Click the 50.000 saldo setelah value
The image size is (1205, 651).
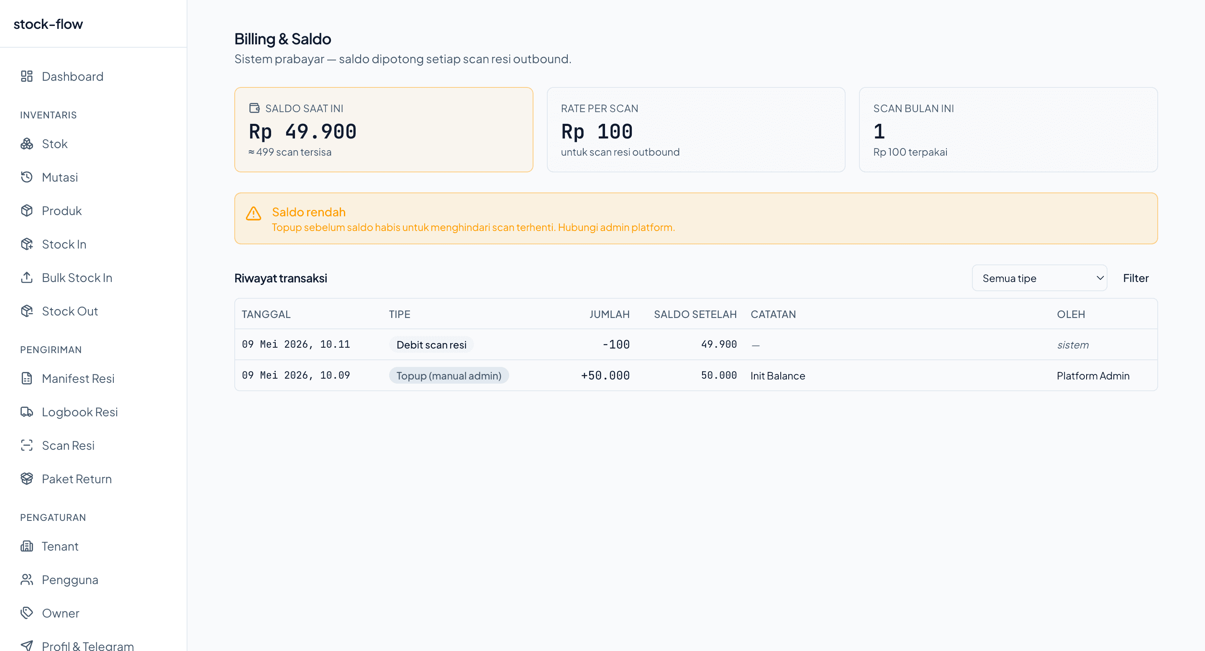click(718, 375)
